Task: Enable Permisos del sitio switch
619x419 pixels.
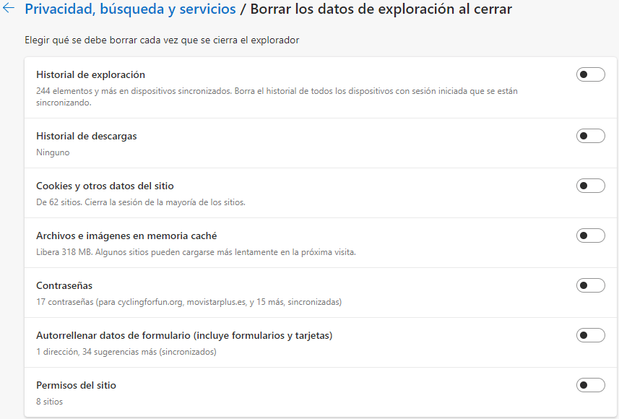Action: pos(590,385)
